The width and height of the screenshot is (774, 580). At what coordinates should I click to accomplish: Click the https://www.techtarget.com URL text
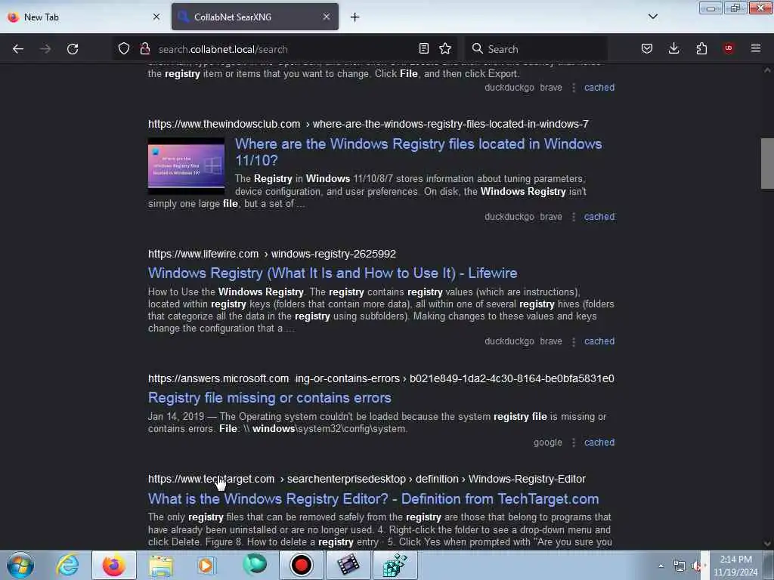pos(212,479)
